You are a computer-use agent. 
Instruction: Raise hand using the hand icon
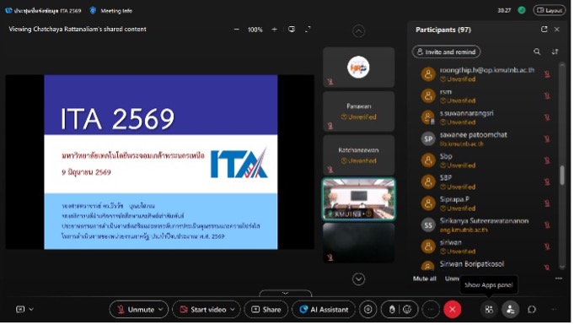[393, 310]
